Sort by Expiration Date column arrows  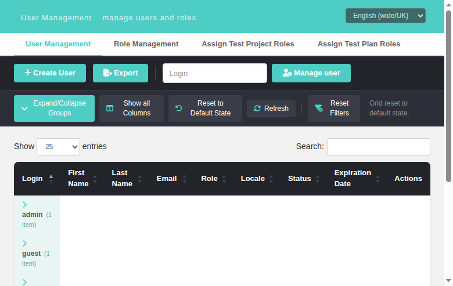pyautogui.click(x=378, y=179)
